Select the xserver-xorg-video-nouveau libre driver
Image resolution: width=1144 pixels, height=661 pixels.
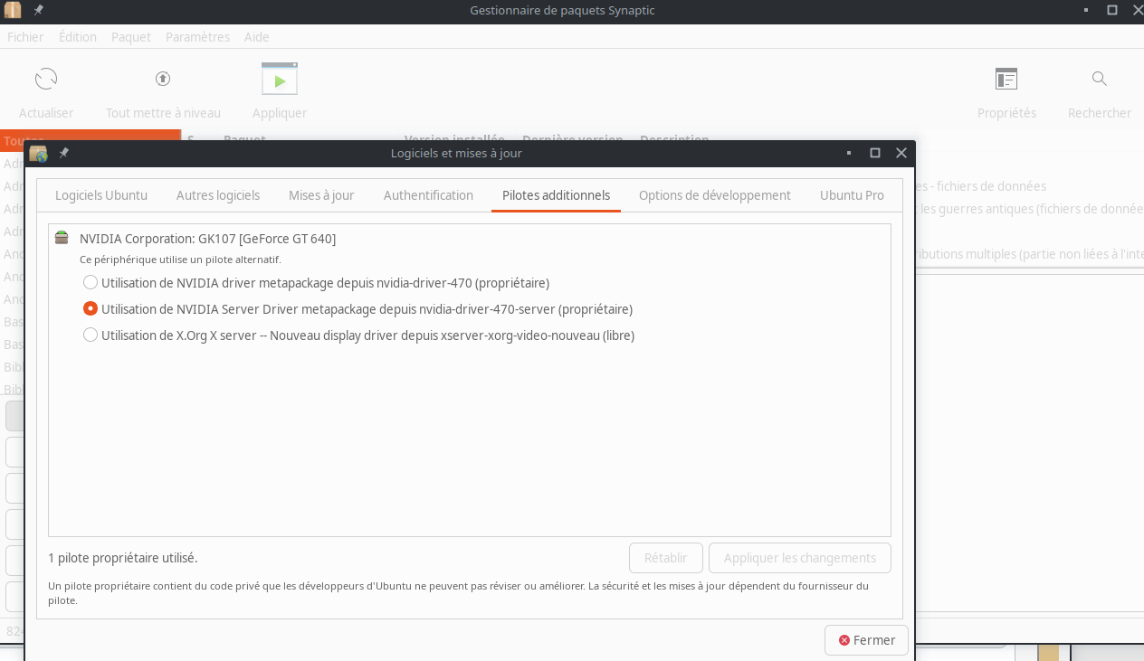[358, 335]
